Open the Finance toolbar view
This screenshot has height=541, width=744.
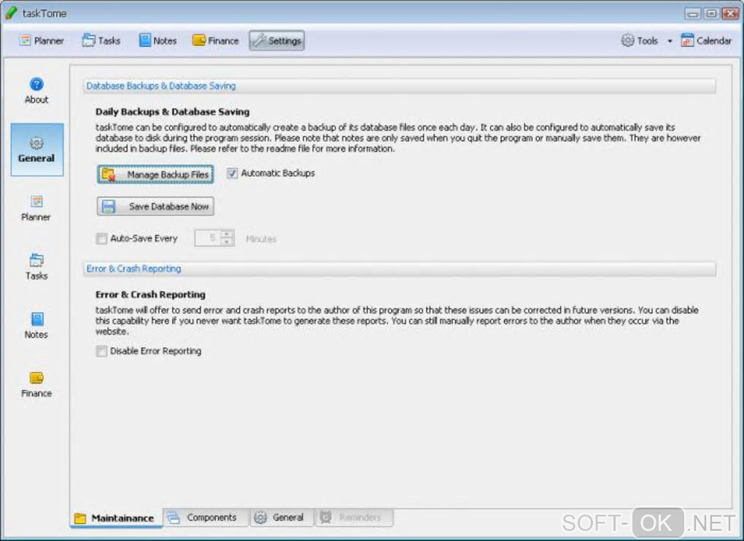216,41
